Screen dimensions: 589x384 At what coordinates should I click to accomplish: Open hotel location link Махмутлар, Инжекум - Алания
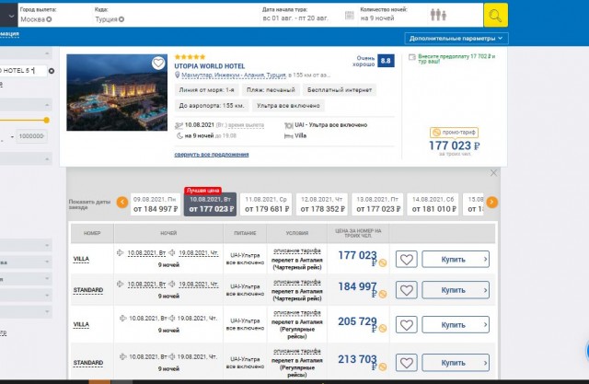click(234, 76)
